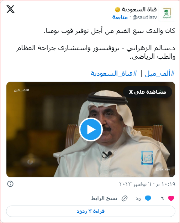Click the red heart like icon

click(x=171, y=198)
